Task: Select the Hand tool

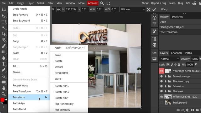Action: tap(3, 88)
